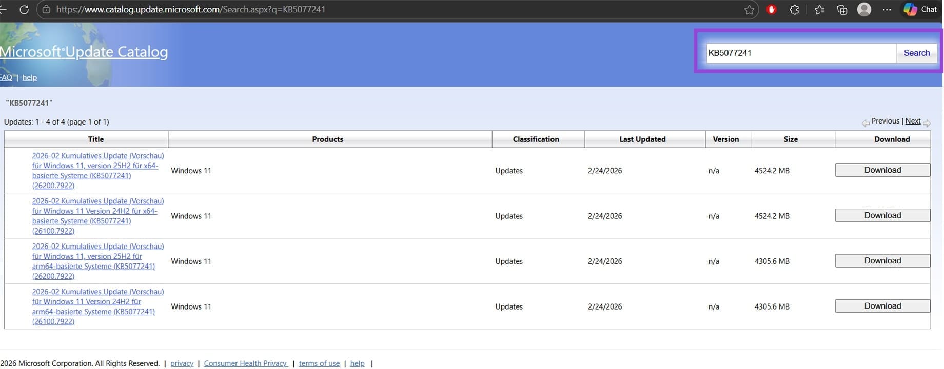Download the 25H2 x64 update (26200.7922)
Screen dimensions: 944x369
tap(882, 170)
